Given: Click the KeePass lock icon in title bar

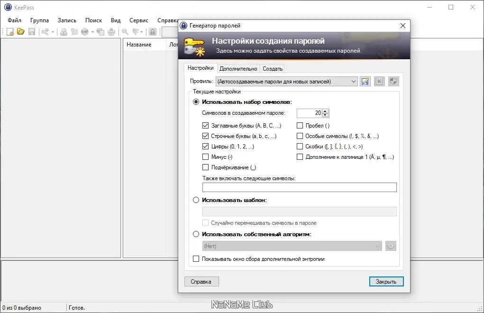Looking at the screenshot, I should click(x=8, y=7).
